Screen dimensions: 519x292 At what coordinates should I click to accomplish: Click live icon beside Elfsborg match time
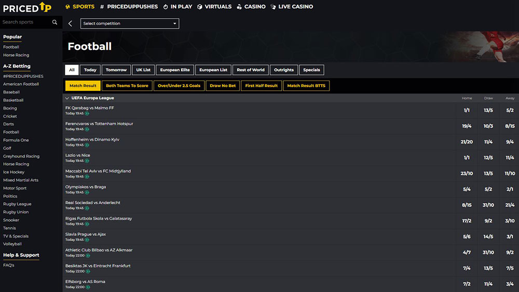pyautogui.click(x=88, y=287)
